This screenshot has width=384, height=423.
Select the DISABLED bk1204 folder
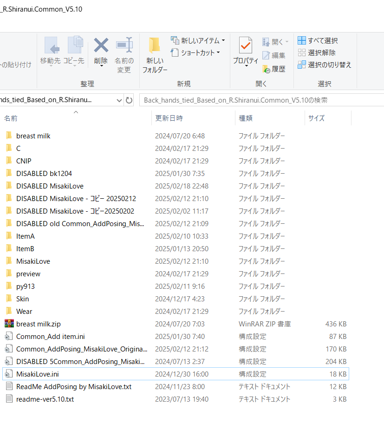pyautogui.click(x=44, y=174)
